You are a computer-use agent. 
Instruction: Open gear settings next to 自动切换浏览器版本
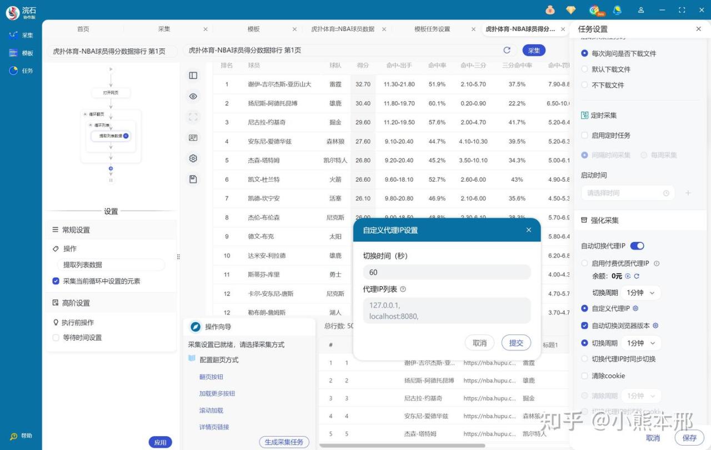[655, 326]
